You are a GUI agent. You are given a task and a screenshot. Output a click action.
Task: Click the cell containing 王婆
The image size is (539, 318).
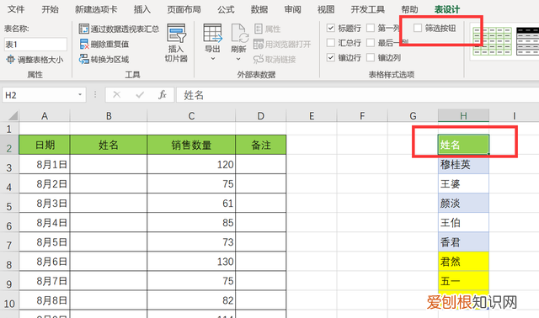[x=463, y=183]
